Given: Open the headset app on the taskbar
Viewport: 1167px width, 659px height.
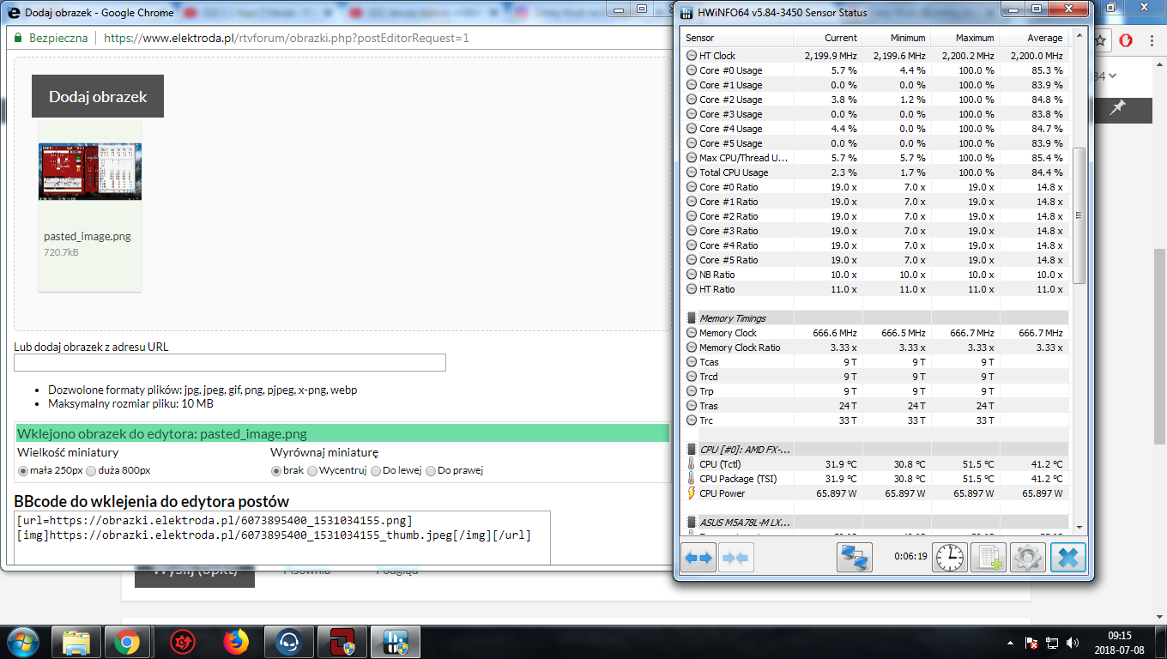Looking at the screenshot, I should (288, 642).
